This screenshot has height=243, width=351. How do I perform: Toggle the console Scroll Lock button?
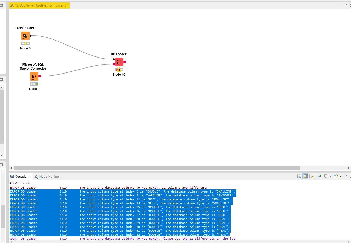pyautogui.click(x=305, y=176)
